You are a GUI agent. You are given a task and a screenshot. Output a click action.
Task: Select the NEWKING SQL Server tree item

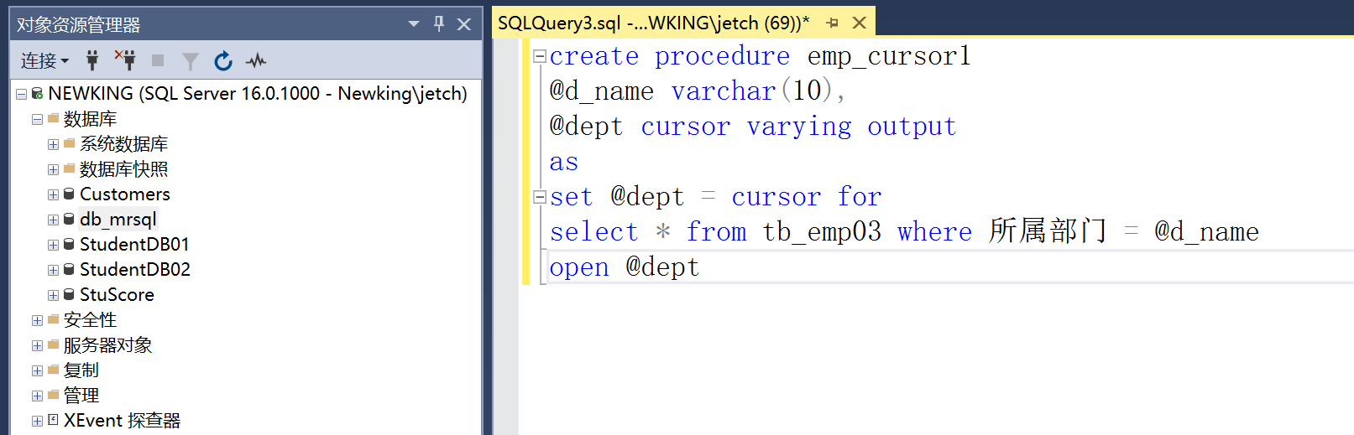pyautogui.click(x=258, y=93)
